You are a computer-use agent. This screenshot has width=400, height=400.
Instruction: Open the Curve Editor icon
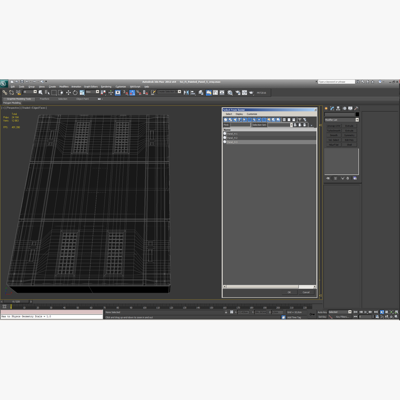tap(215, 93)
